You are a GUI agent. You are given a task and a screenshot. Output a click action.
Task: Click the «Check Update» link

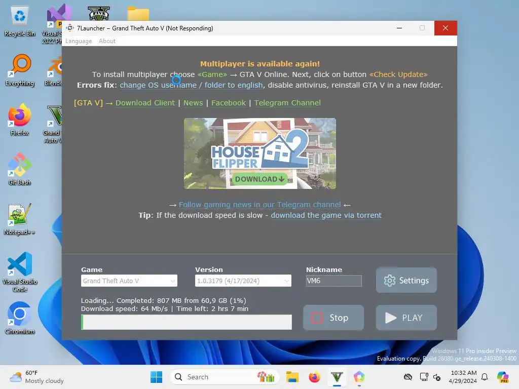point(398,74)
